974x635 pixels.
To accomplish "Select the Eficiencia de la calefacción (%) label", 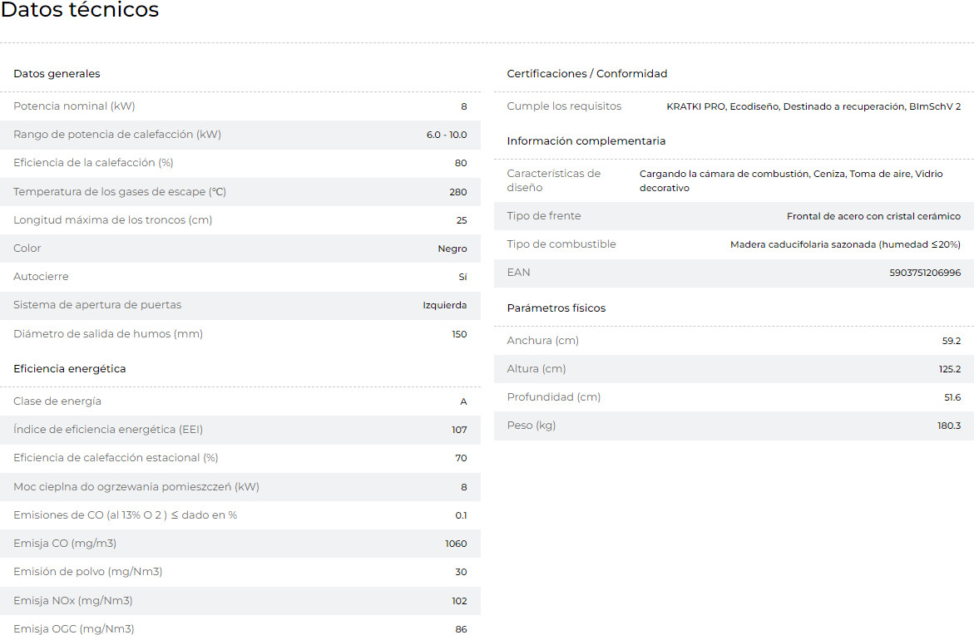I will pyautogui.click(x=93, y=163).
